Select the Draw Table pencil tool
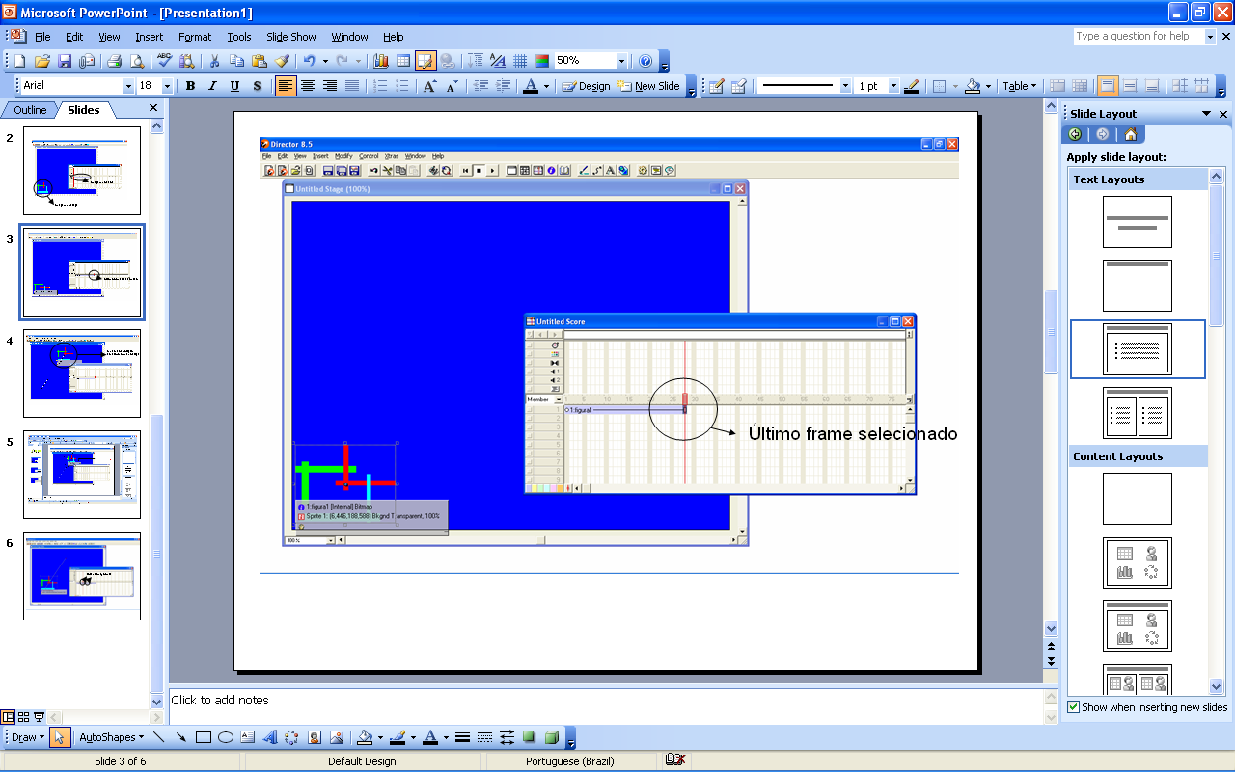This screenshot has width=1235, height=772. click(x=717, y=86)
